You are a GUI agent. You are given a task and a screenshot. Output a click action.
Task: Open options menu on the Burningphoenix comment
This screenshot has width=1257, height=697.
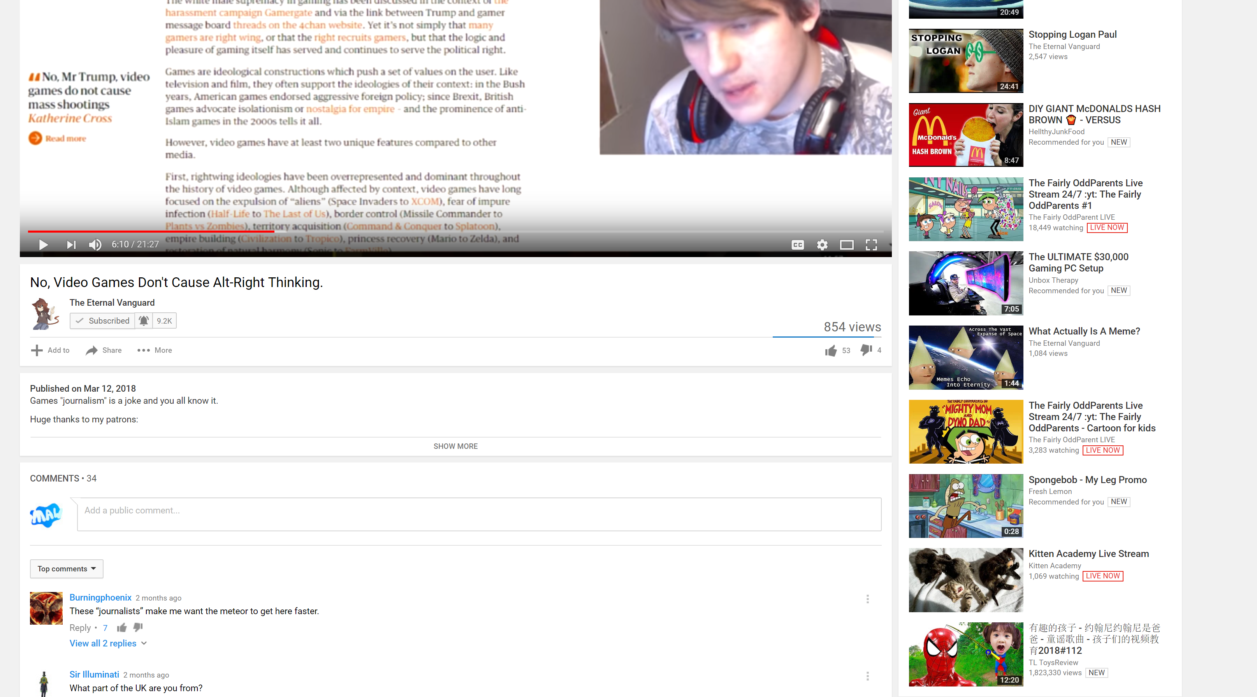[x=868, y=599]
